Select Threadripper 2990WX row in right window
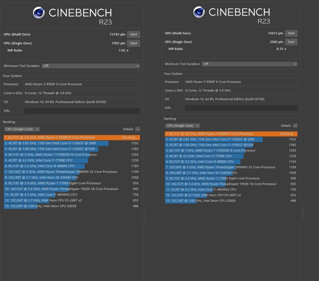 (x=231, y=167)
